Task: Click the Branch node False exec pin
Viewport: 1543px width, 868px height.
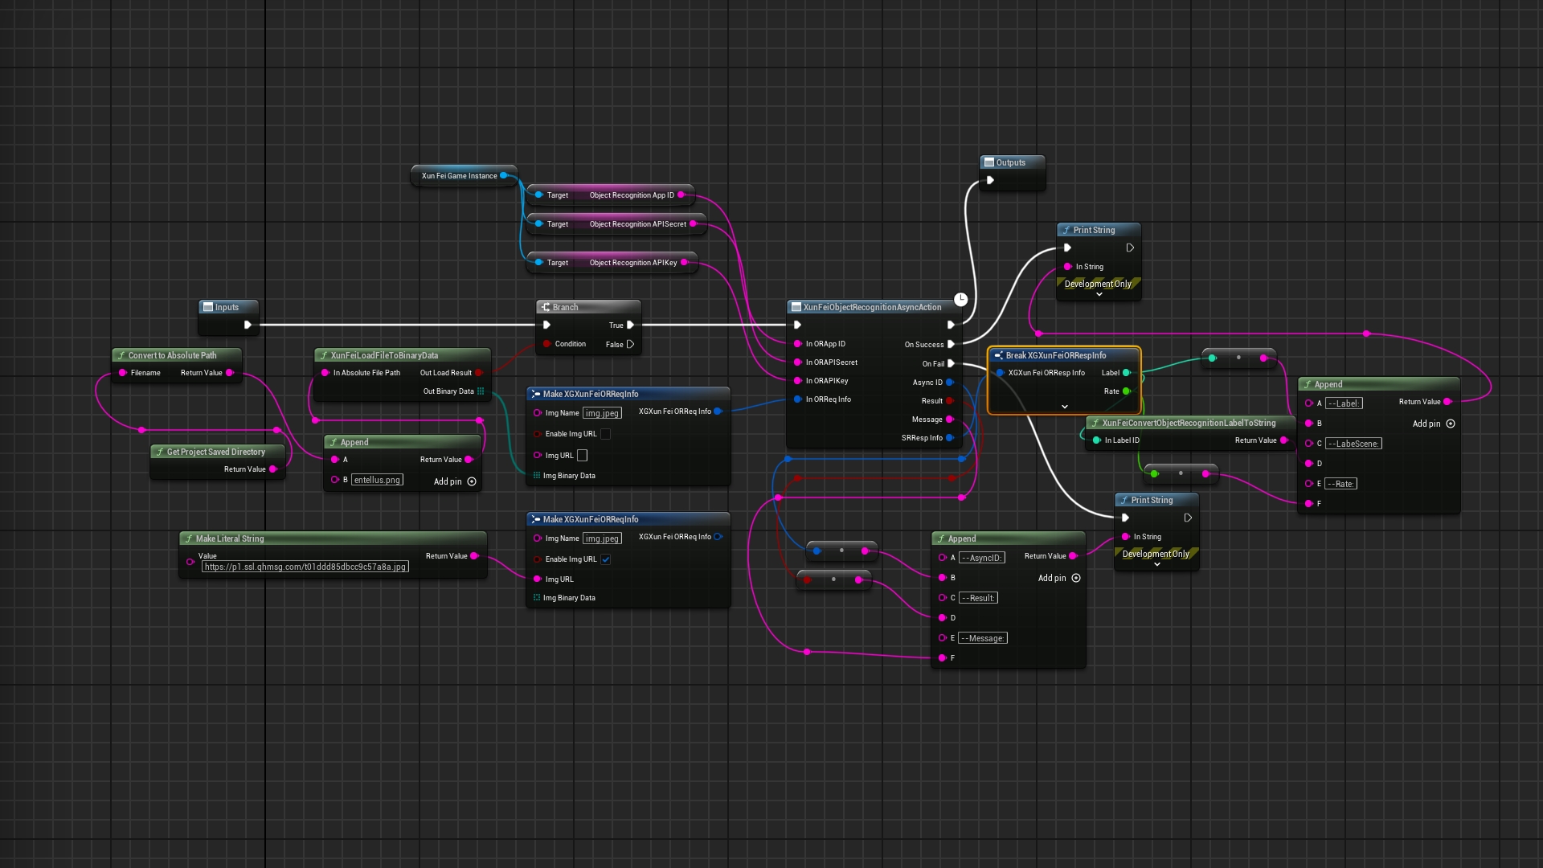Action: point(630,344)
